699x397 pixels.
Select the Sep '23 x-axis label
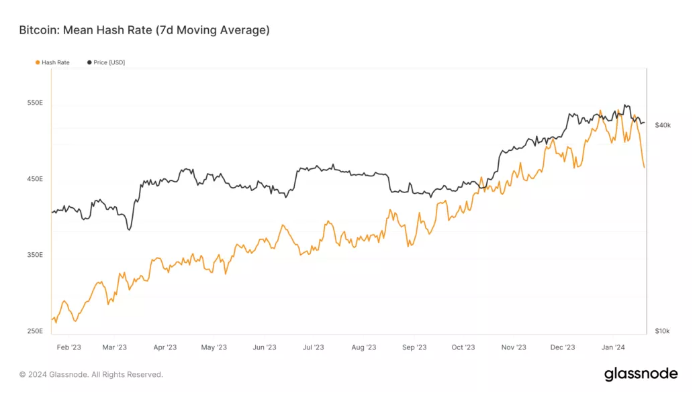(414, 347)
